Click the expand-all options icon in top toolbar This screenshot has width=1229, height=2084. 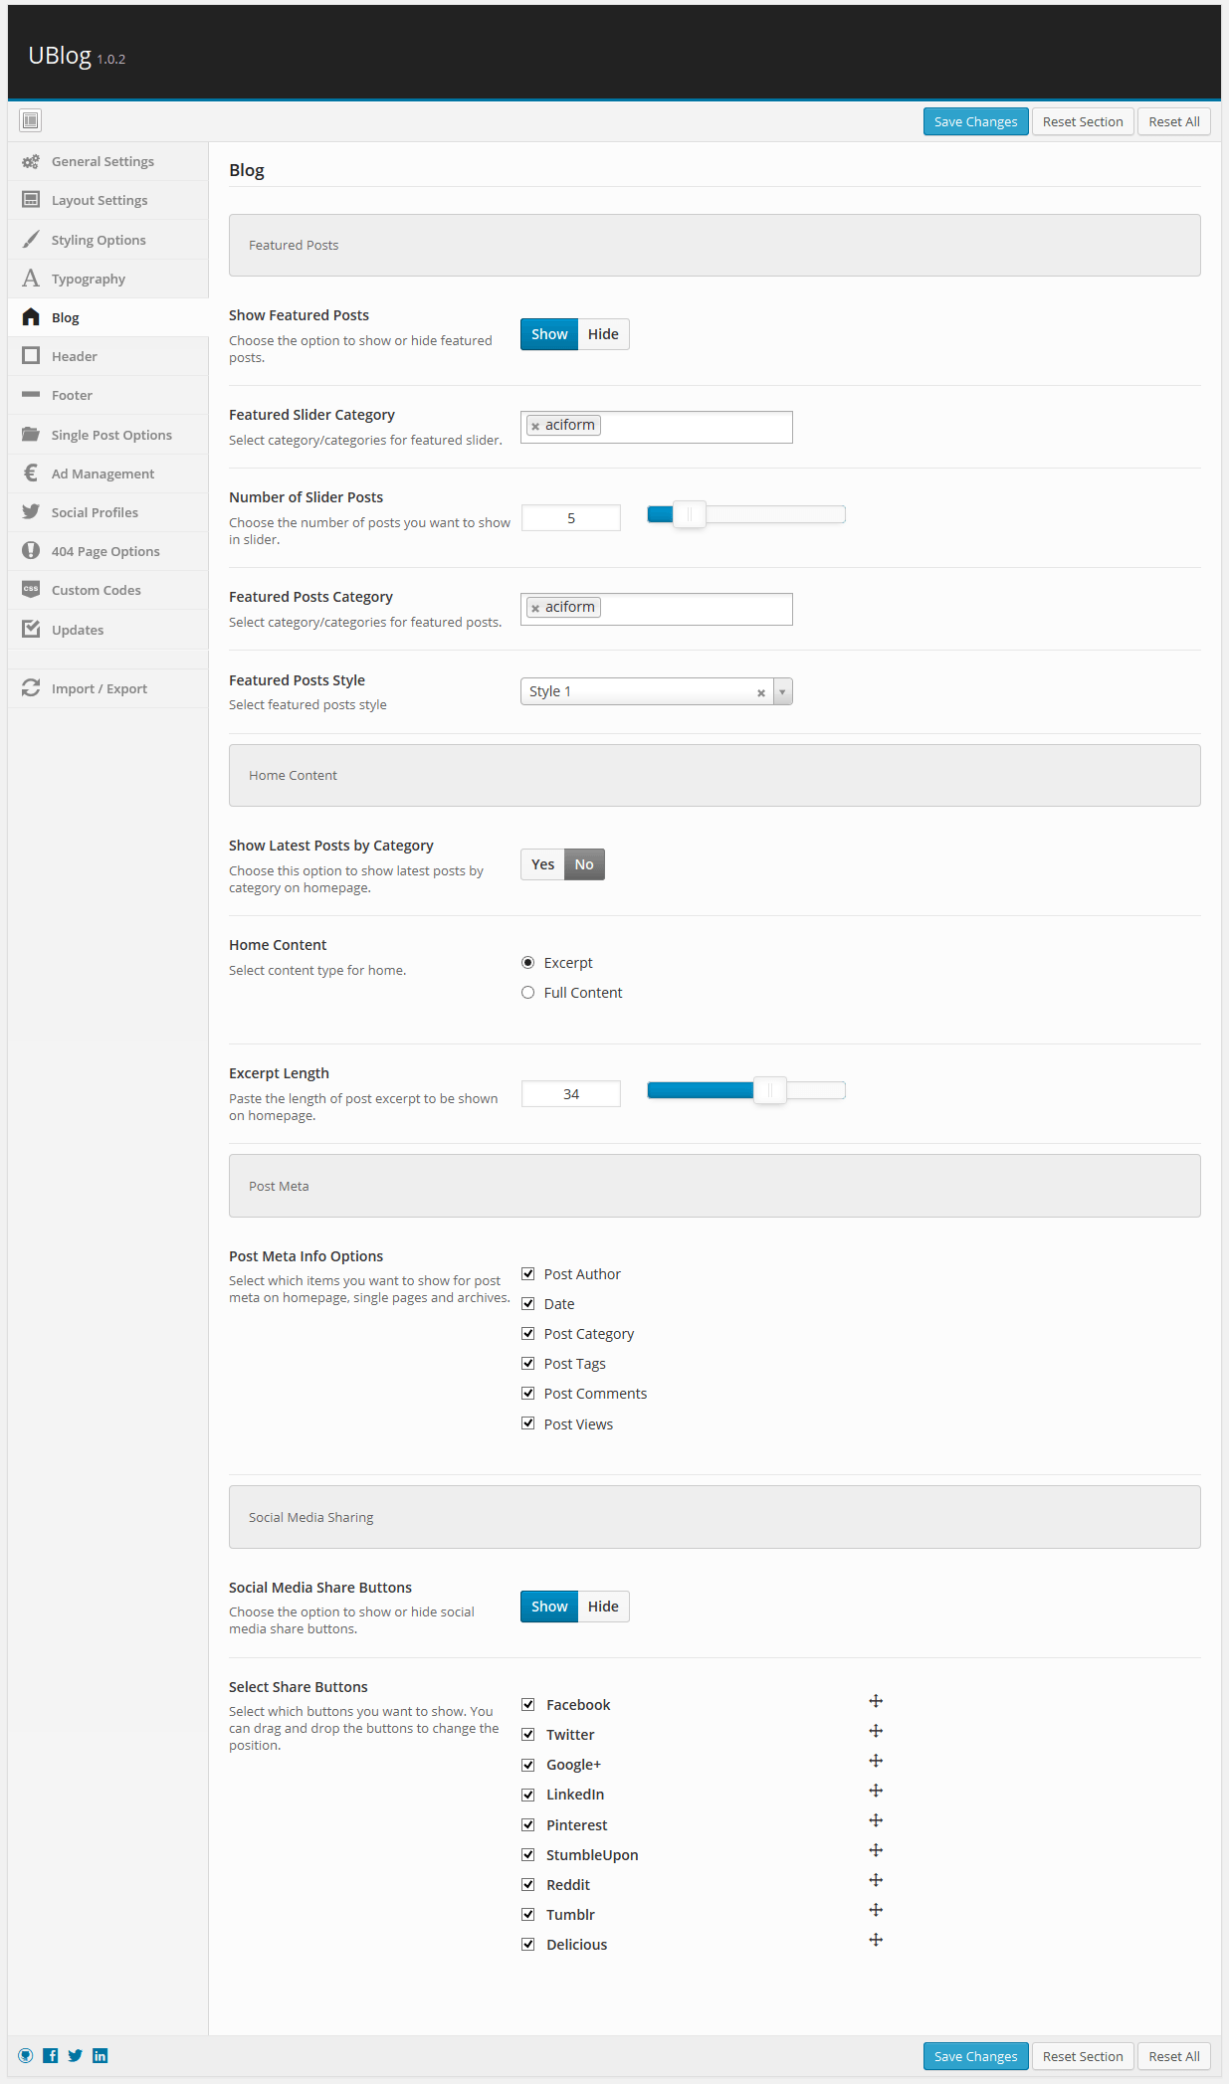[31, 120]
